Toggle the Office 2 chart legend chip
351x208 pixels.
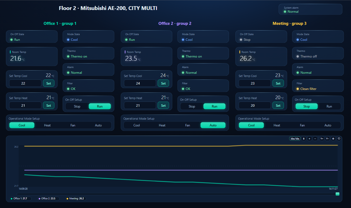click(x=48, y=199)
